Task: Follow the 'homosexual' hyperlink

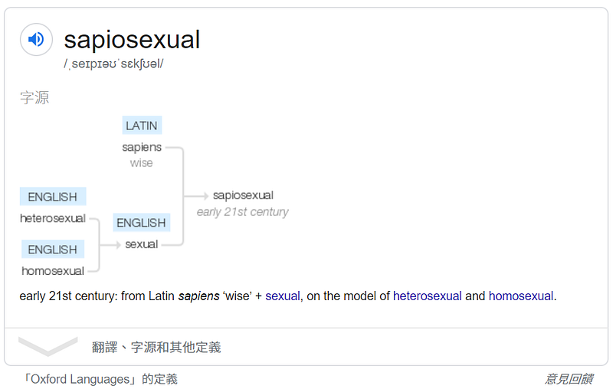Action: (x=520, y=296)
